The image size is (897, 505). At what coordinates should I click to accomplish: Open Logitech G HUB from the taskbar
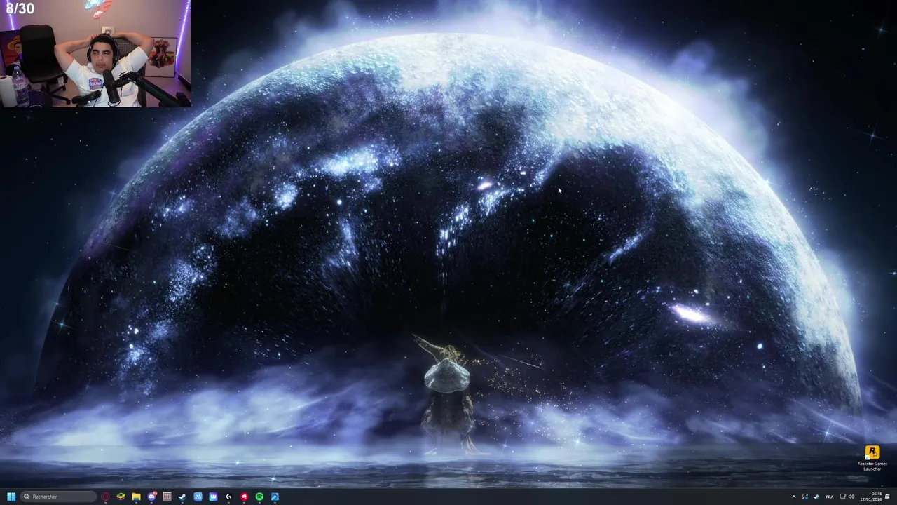[x=228, y=497]
